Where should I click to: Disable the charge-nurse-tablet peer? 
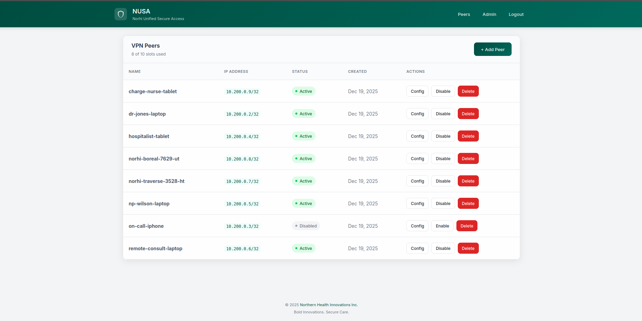[443, 91]
